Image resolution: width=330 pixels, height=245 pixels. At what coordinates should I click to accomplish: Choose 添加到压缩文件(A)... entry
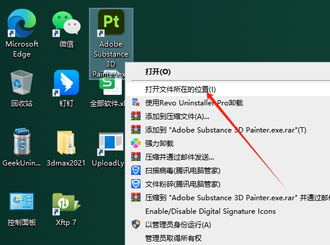coord(228,116)
